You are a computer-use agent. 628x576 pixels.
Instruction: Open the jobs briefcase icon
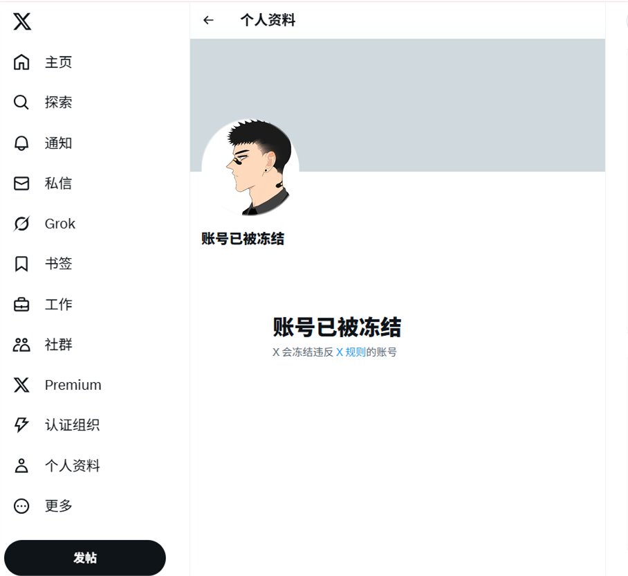(x=21, y=304)
